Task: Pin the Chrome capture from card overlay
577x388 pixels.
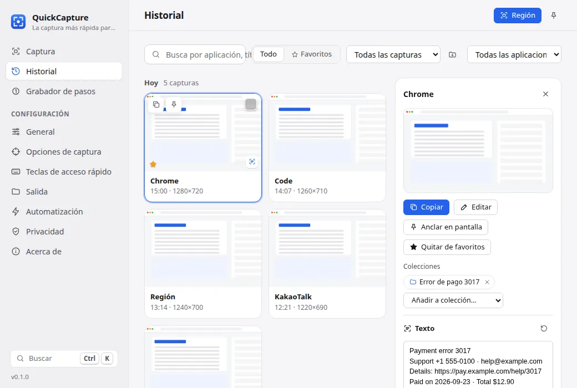Action: click(x=174, y=104)
